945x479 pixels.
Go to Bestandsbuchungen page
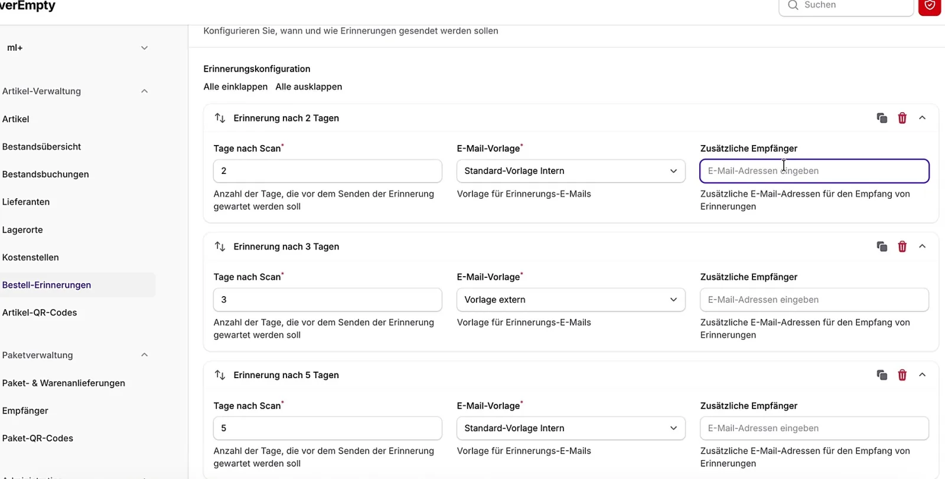(x=45, y=175)
